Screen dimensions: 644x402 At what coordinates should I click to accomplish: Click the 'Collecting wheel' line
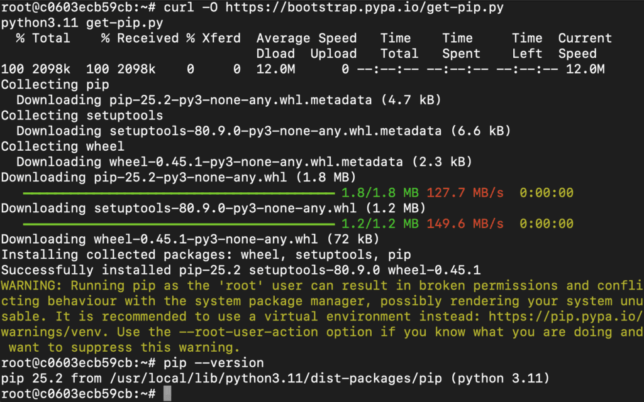(x=62, y=146)
